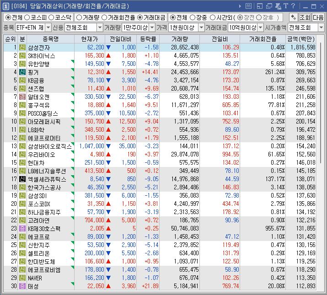Click the down arrow indicator for 삼성전자
The image size is (327, 295).
(x=108, y=48)
